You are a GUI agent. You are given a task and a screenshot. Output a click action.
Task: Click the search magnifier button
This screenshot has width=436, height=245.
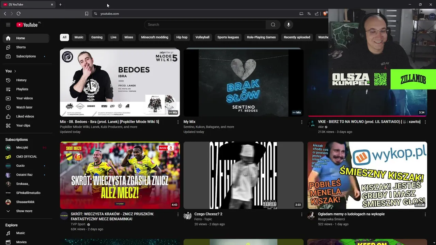[x=273, y=24]
